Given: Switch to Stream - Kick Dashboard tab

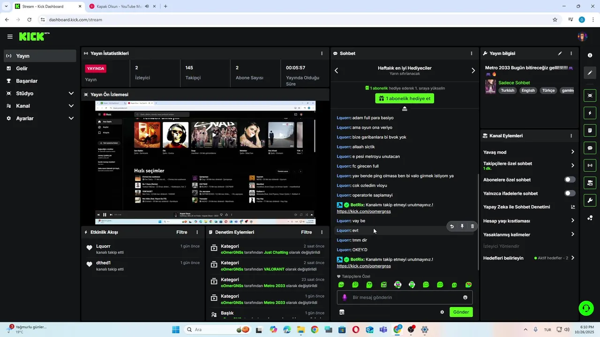Looking at the screenshot, I should tap(47, 7).
